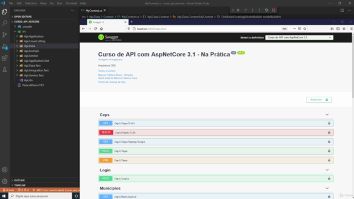Screen dimensions: 354x199
Task: Go back in the browser
Action: pos(84,29)
